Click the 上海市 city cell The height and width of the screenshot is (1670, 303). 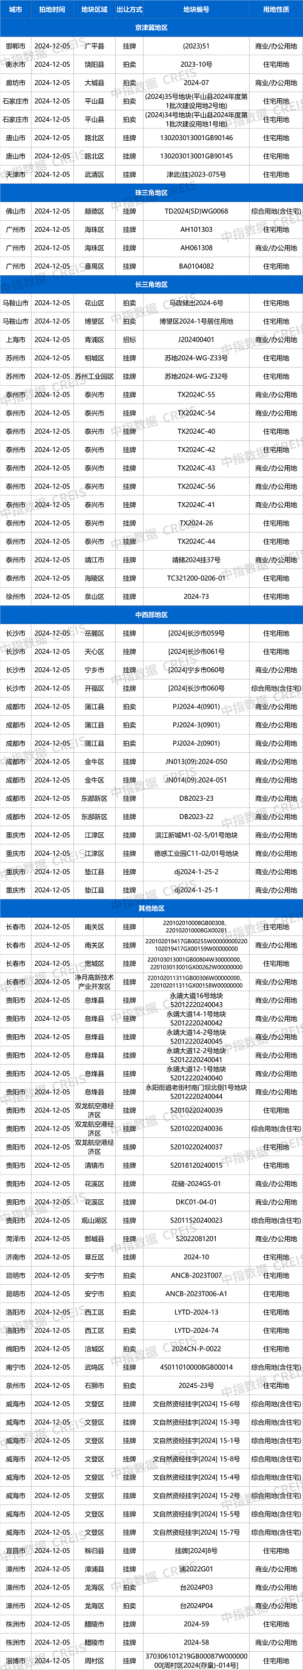pos(16,340)
